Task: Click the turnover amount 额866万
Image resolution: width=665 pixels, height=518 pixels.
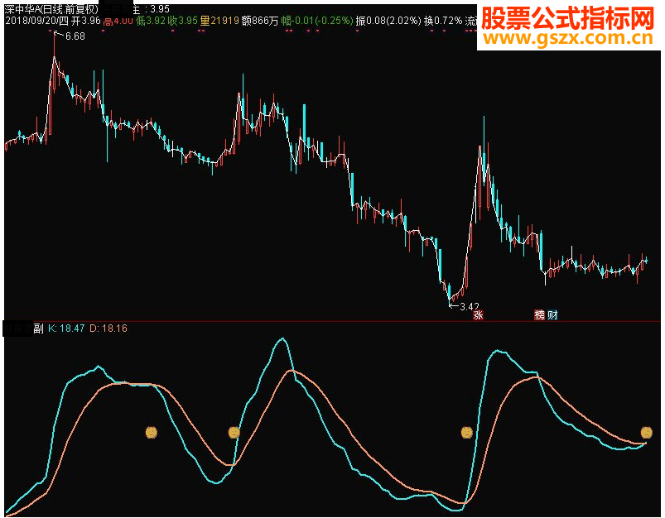Action: (x=260, y=21)
